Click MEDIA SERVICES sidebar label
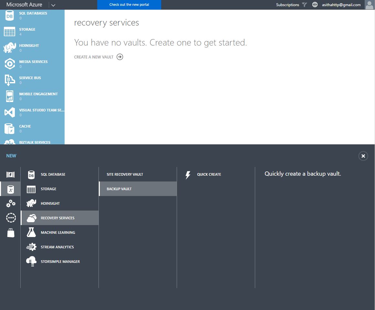Image resolution: width=375 pixels, height=310 pixels. [x=33, y=62]
